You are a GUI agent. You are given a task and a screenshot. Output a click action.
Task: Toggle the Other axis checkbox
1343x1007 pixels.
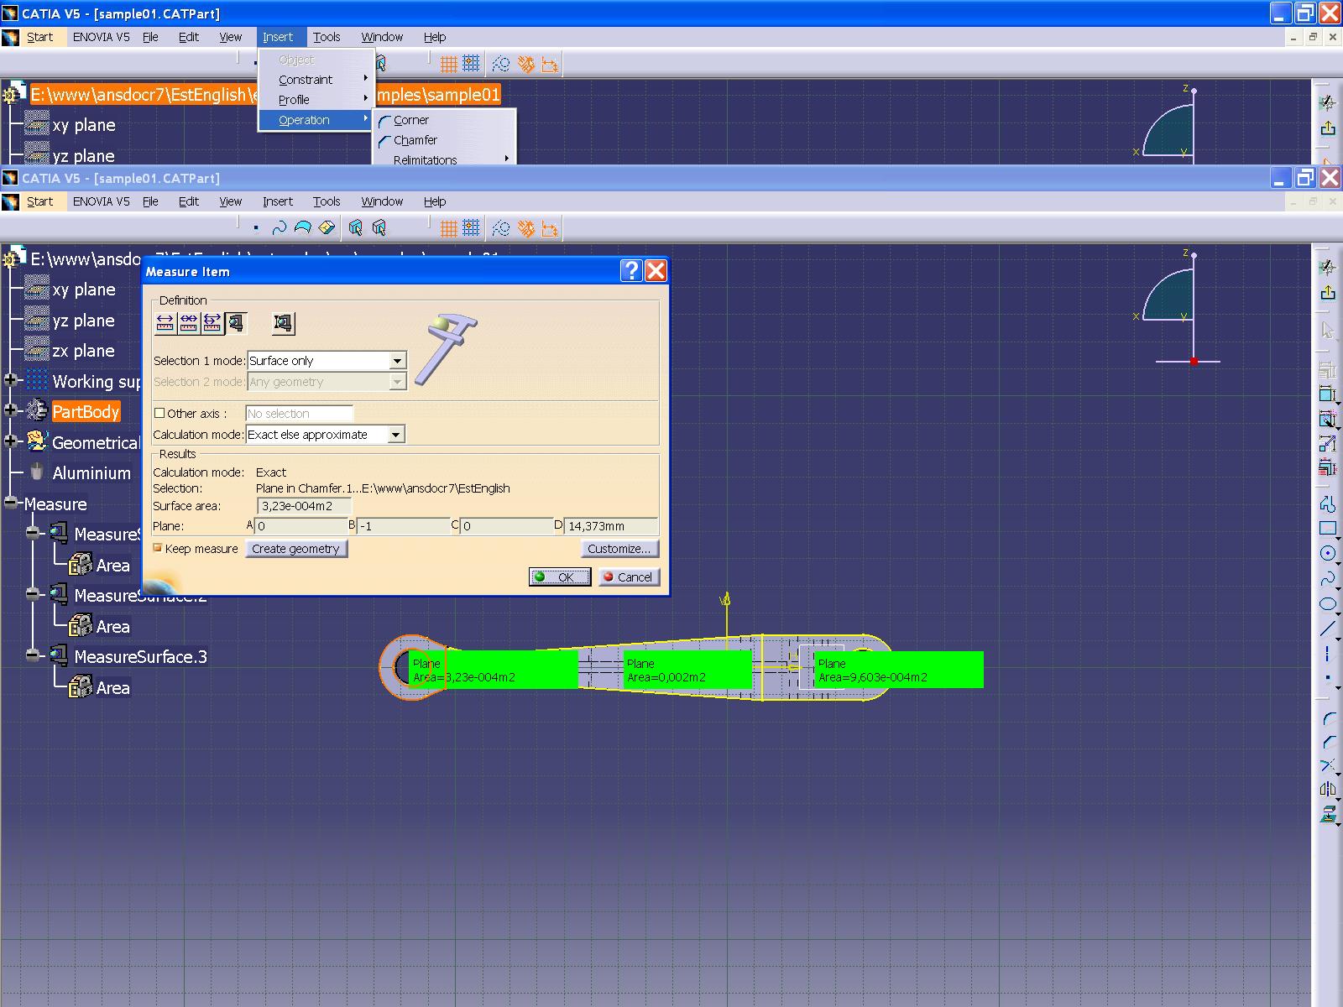(159, 413)
